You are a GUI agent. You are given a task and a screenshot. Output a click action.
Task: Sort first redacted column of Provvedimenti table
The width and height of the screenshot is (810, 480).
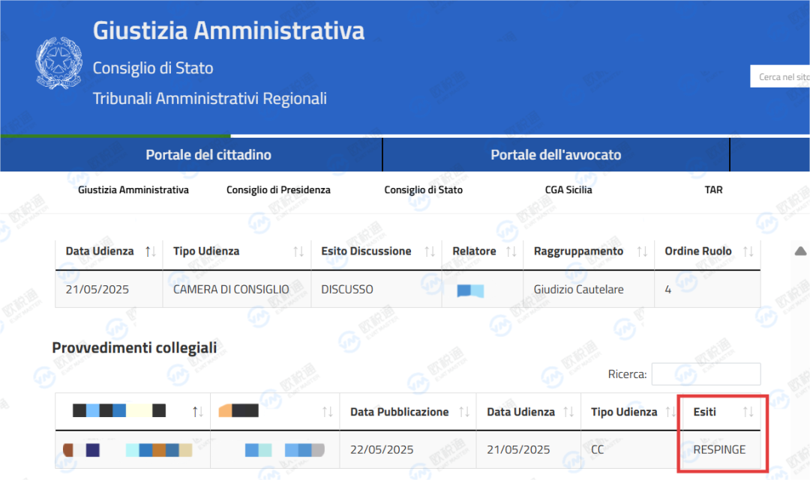point(198,412)
